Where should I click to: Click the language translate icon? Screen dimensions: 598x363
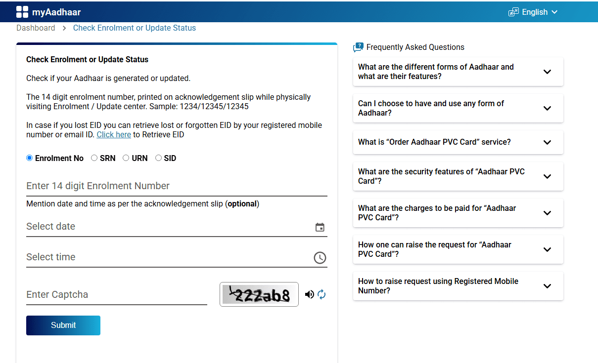tap(513, 12)
